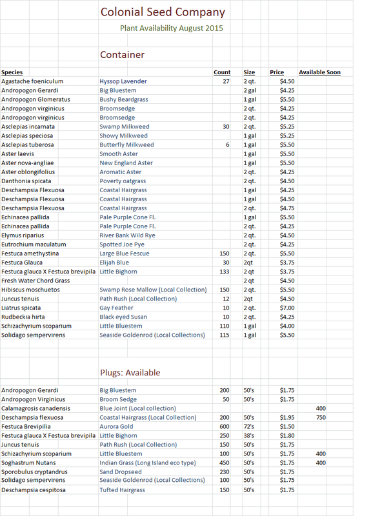Click the count value 27
The width and height of the screenshot is (371, 516).
(x=226, y=81)
